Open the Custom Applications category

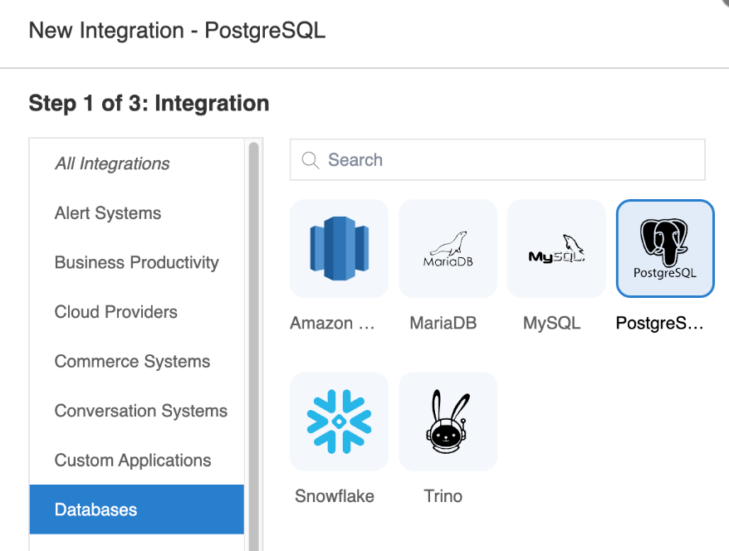[x=137, y=461]
